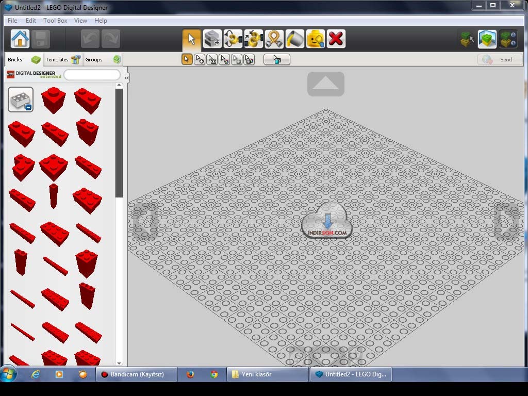Open the Help menu
528x396 pixels.
click(101, 21)
